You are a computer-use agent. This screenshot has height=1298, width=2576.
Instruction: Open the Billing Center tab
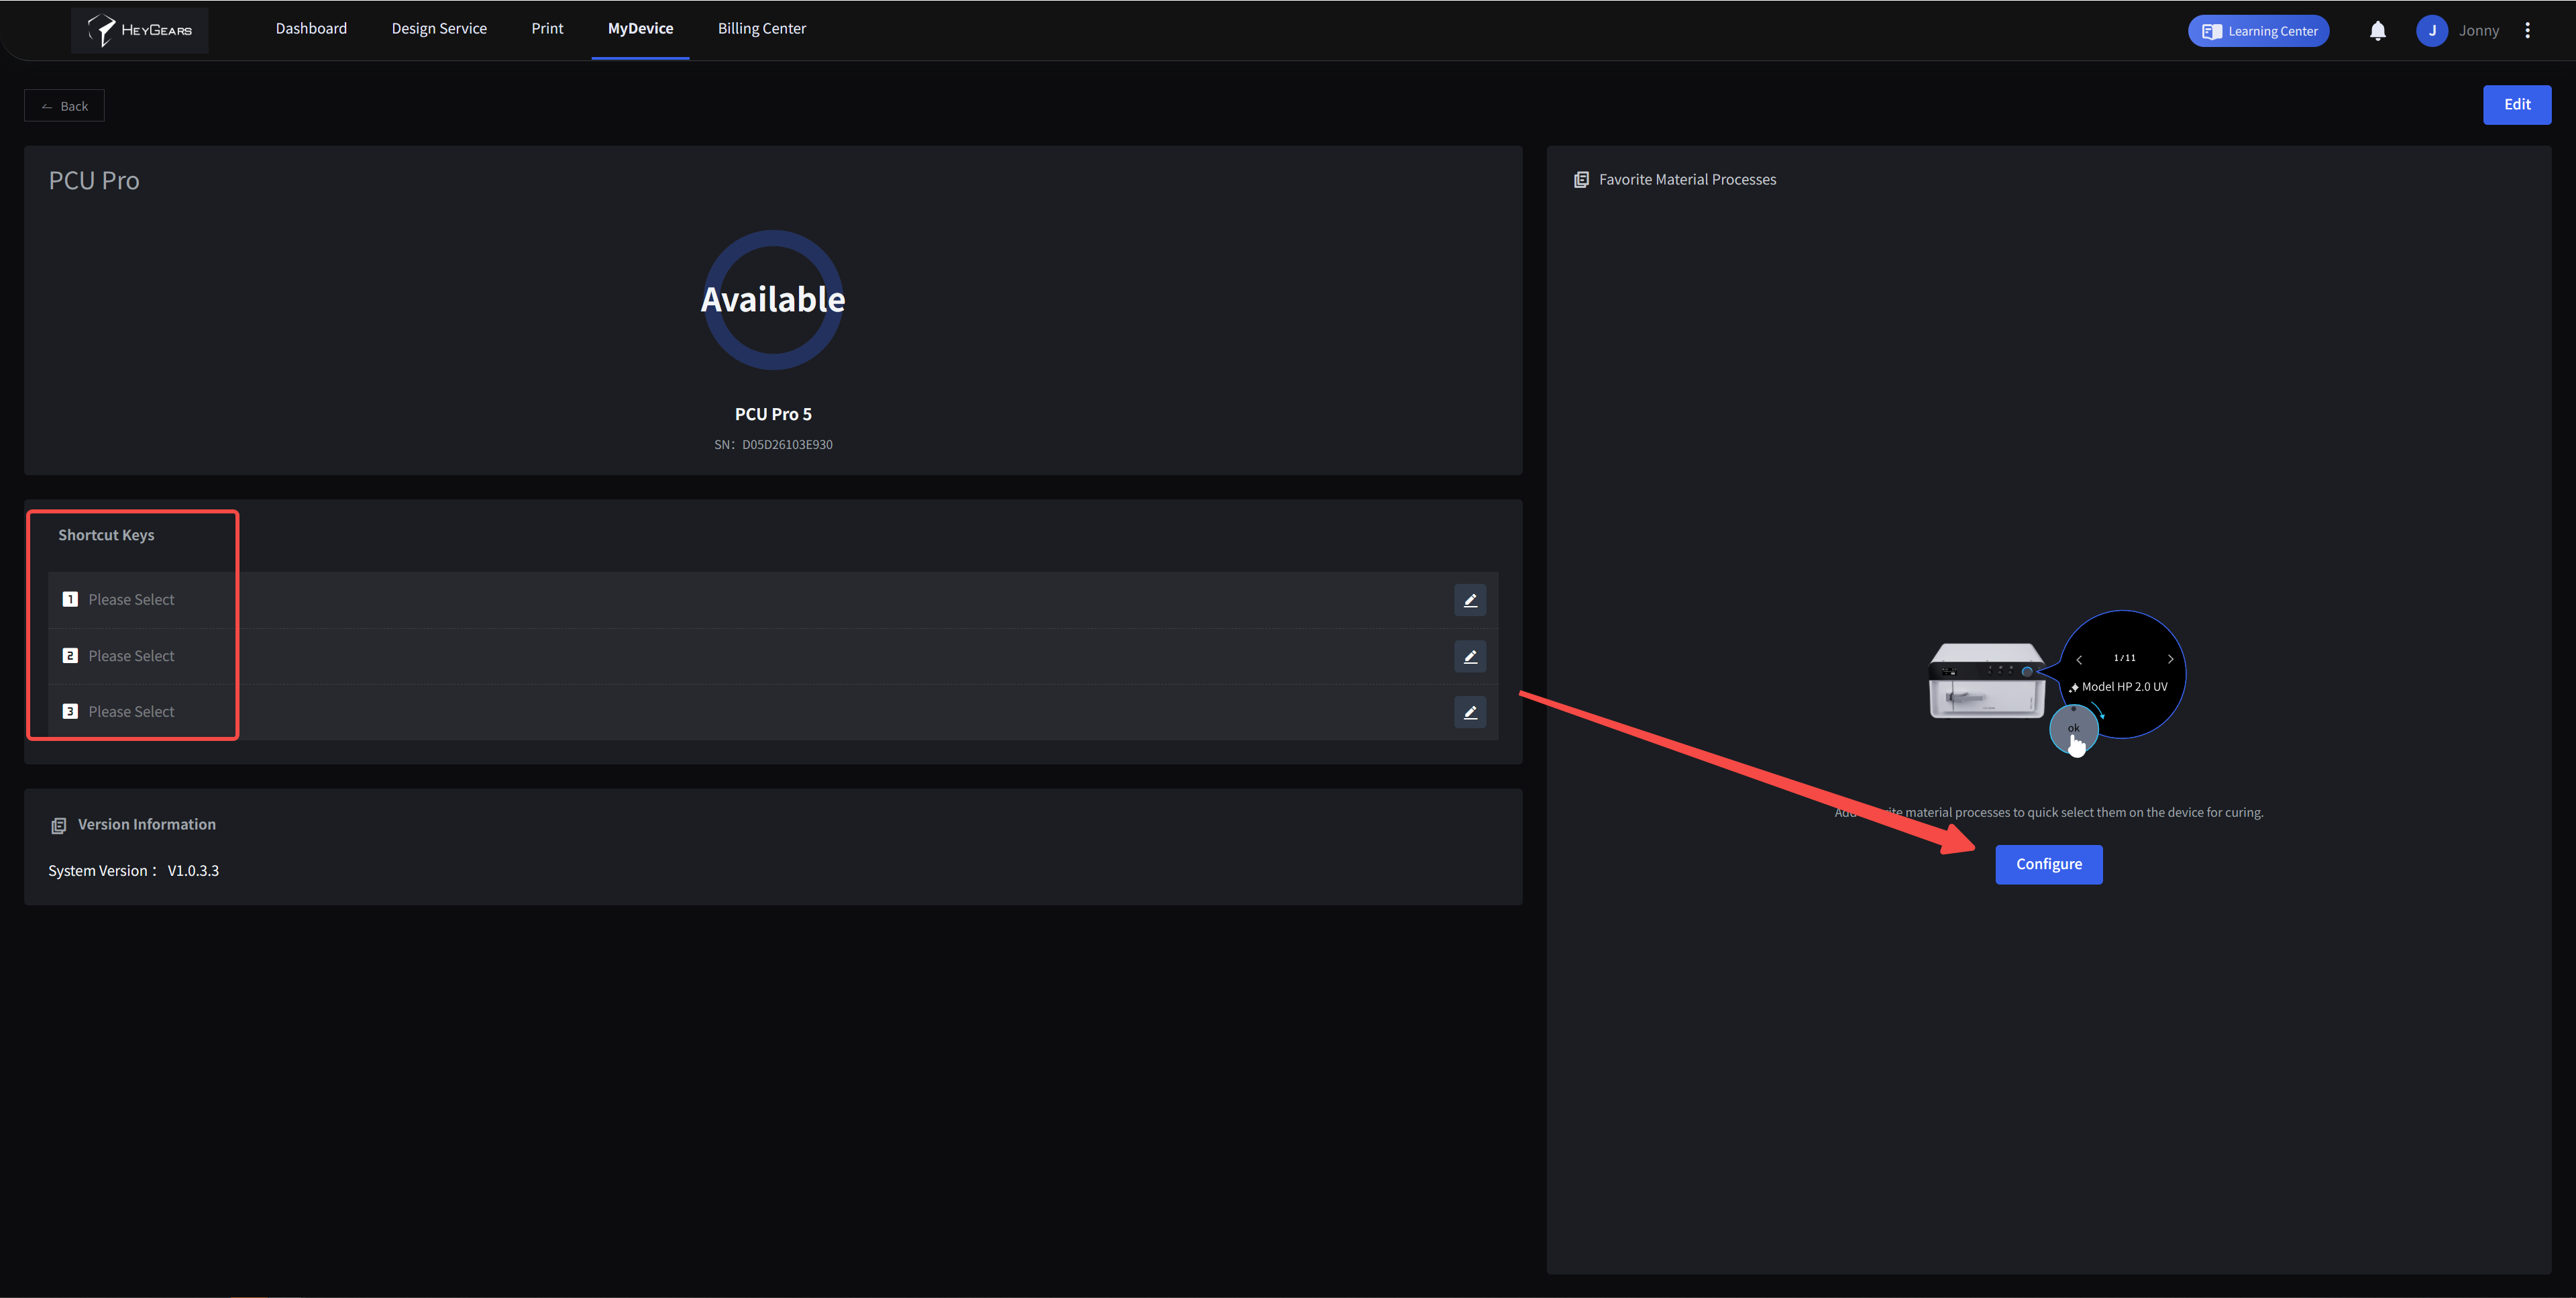click(762, 29)
